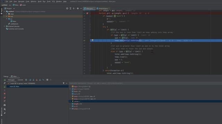Expand the arr variable in Variables pane
This screenshot has height=124, width=222.
(70, 89)
